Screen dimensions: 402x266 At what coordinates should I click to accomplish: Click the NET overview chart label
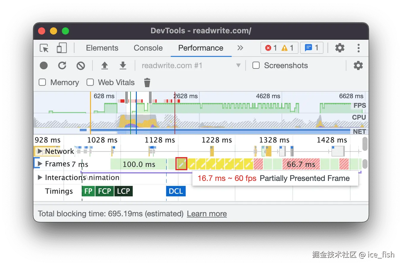359,132
